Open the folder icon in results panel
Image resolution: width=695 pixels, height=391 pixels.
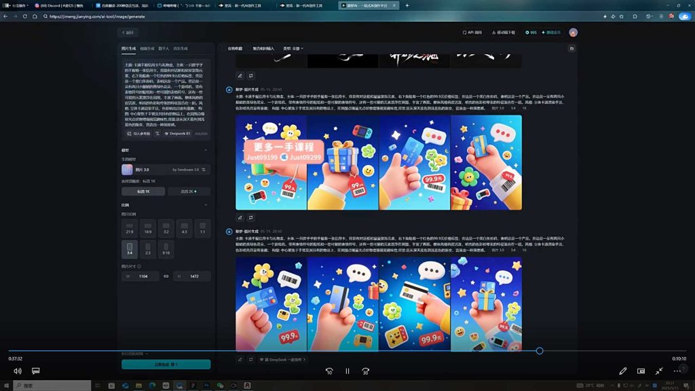(x=571, y=48)
